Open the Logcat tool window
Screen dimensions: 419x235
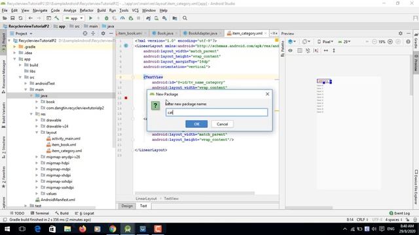pyautogui.click(x=84, y=213)
